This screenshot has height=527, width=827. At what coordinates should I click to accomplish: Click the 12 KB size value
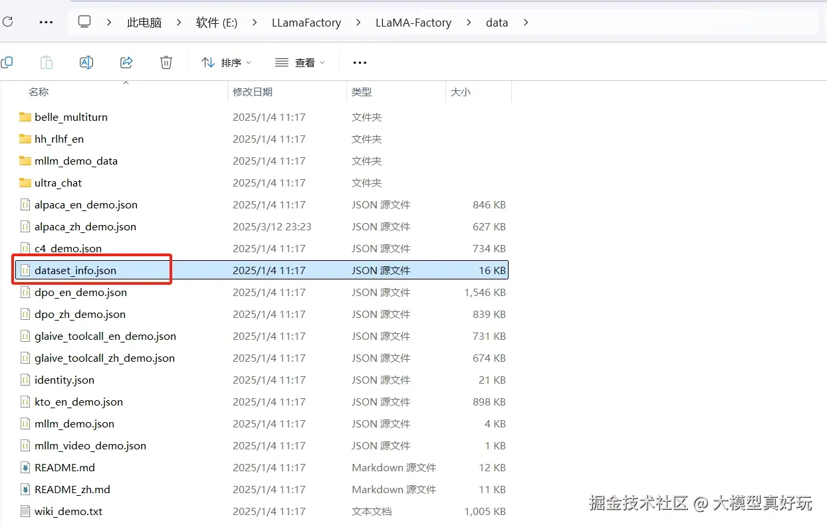point(492,467)
